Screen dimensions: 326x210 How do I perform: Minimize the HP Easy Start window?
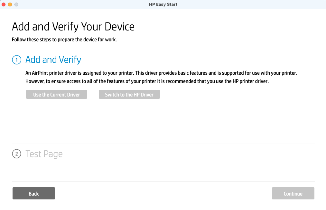click(10, 4)
